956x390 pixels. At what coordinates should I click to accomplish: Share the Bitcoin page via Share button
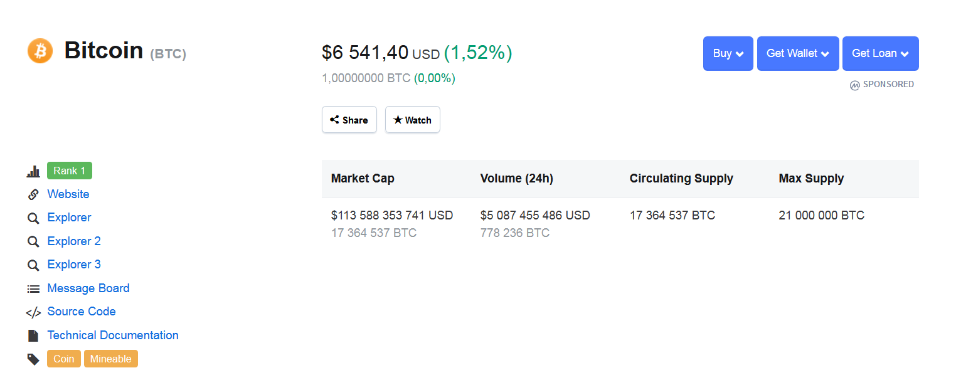pos(349,120)
